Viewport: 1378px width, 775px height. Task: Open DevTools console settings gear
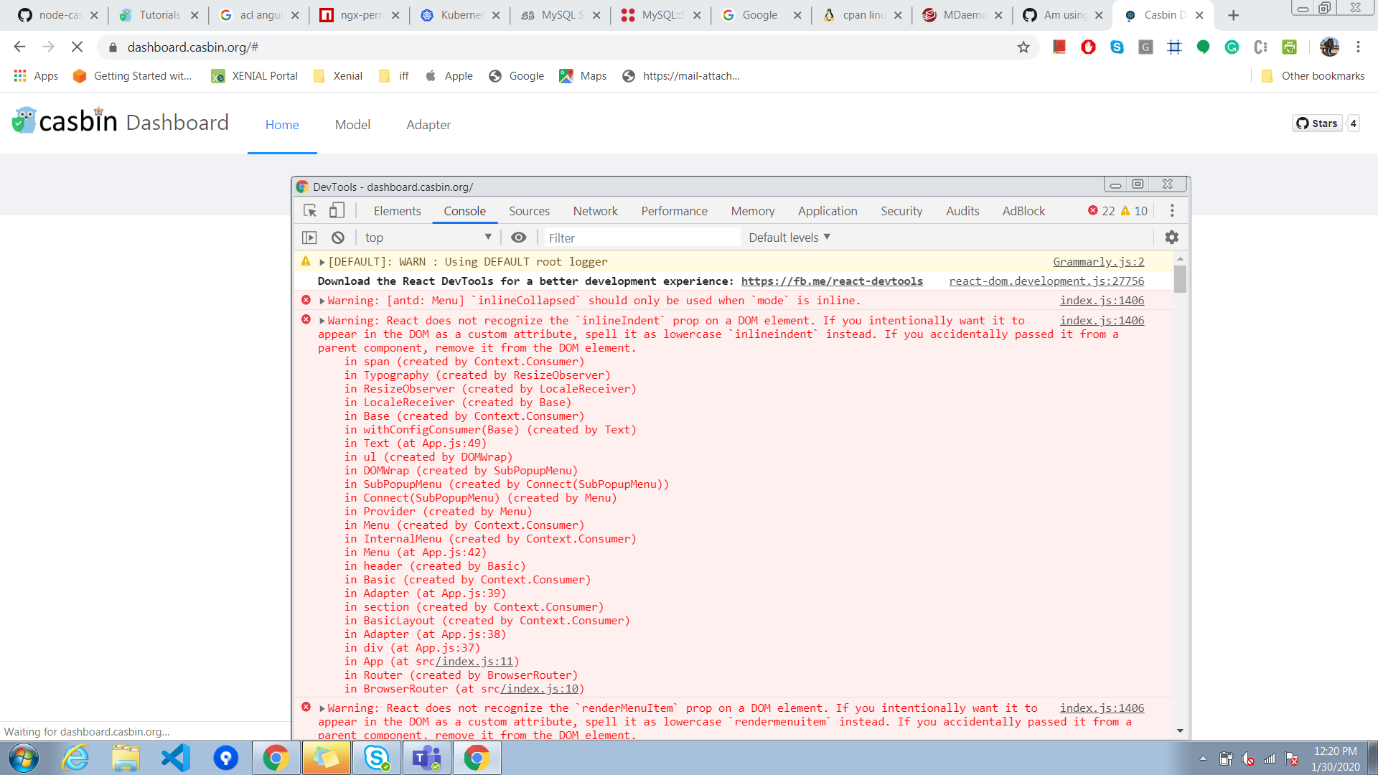pyautogui.click(x=1171, y=237)
